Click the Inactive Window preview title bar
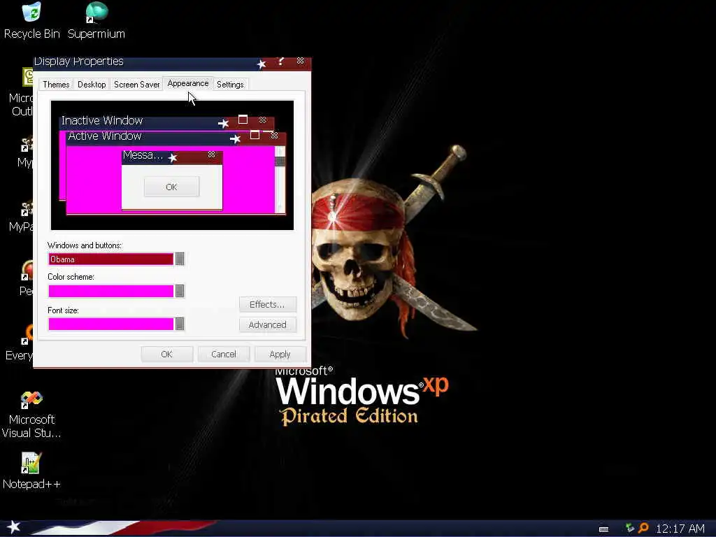716x537 pixels. point(167,122)
